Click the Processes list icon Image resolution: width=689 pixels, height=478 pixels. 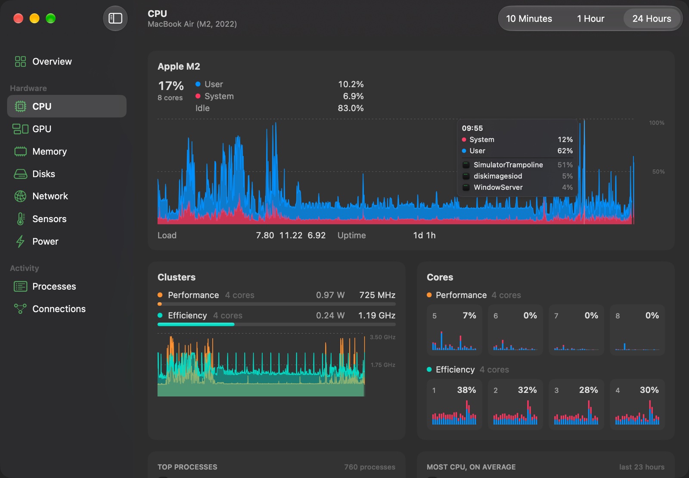point(20,286)
